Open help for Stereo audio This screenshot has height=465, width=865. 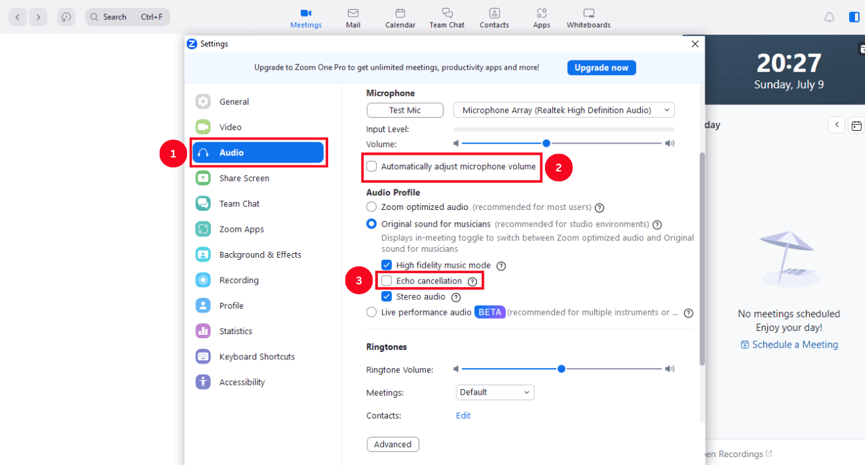click(456, 297)
